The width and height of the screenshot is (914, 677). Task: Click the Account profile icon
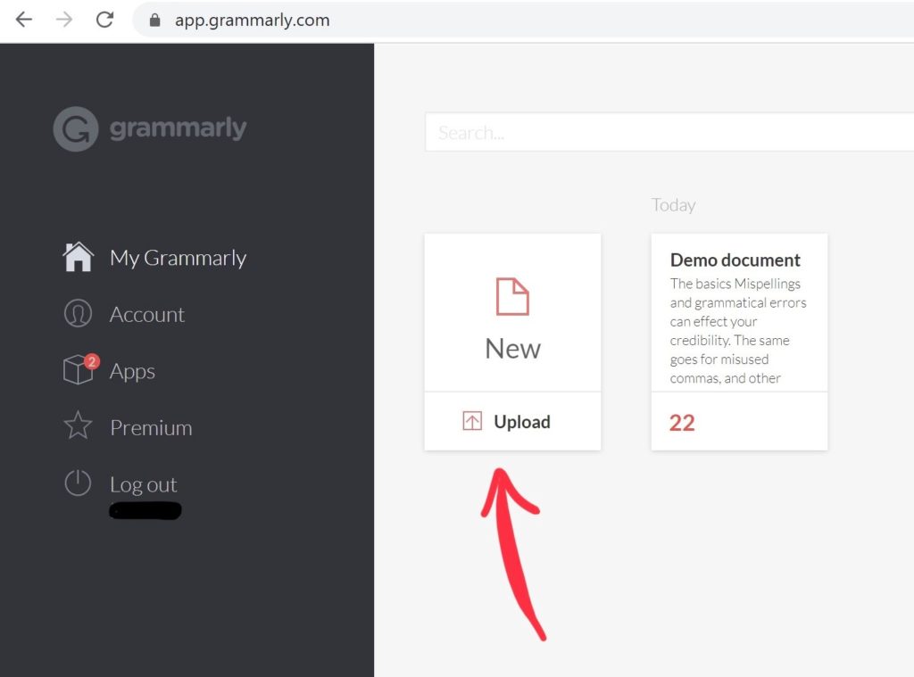[79, 313]
